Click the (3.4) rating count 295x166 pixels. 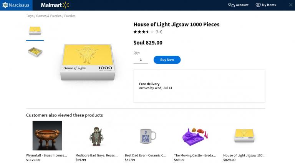[x=159, y=32]
